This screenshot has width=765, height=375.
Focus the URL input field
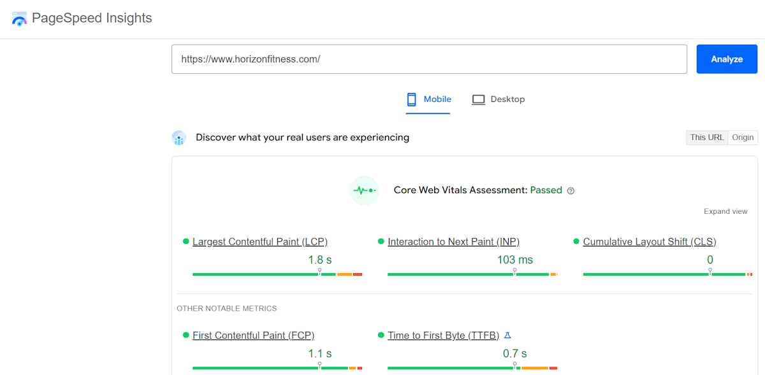pos(429,59)
